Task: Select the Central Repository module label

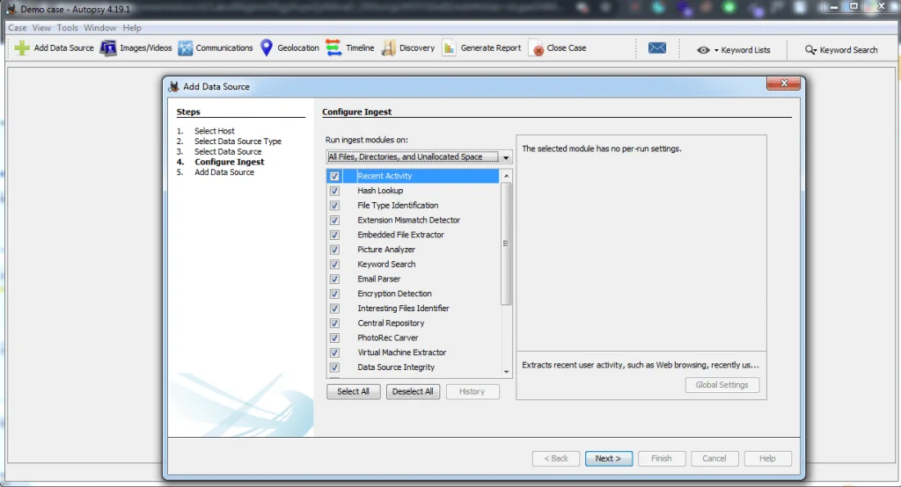Action: pyautogui.click(x=391, y=323)
